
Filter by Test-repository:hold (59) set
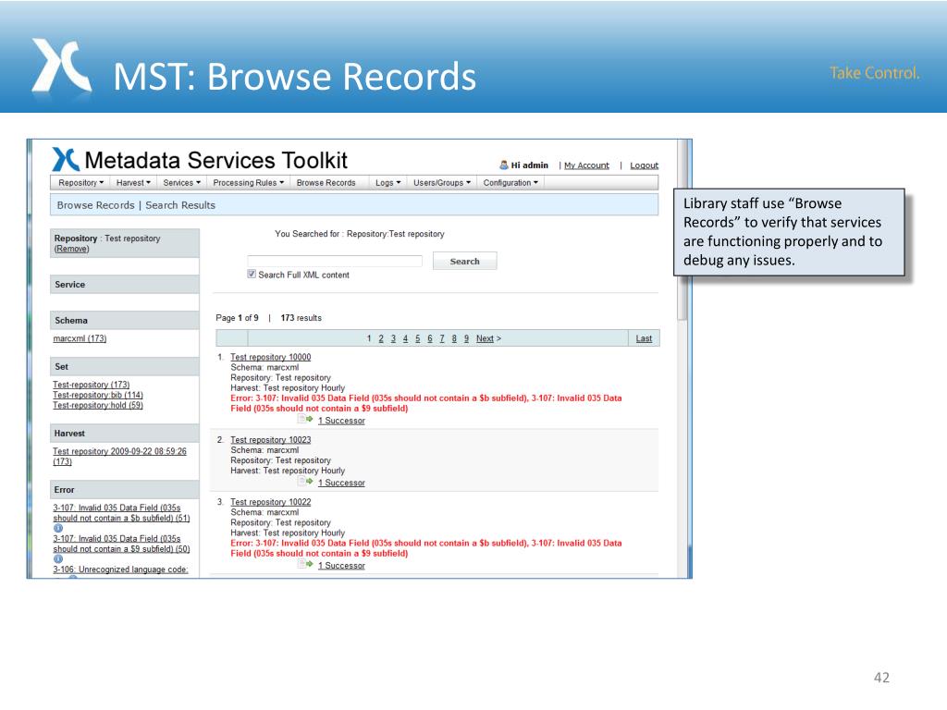coord(98,405)
